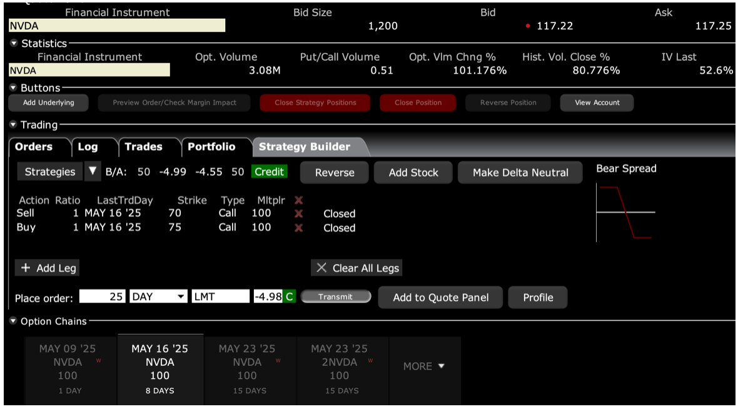Screen dimensions: 738x409
Task: Click the bid size value 1,200
Action: [x=383, y=26]
